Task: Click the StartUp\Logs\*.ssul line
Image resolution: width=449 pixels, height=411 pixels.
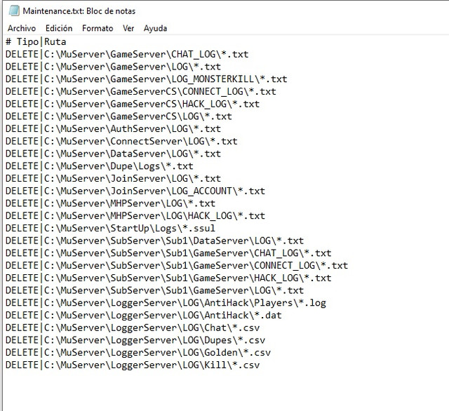Action: 110,229
